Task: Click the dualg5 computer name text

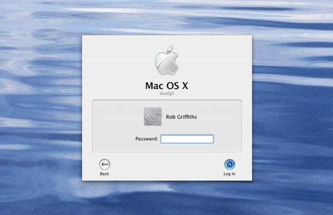Action: point(167,93)
